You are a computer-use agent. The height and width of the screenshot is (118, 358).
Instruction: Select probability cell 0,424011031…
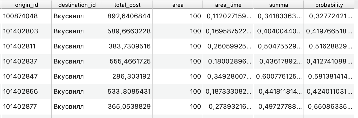point(329,92)
